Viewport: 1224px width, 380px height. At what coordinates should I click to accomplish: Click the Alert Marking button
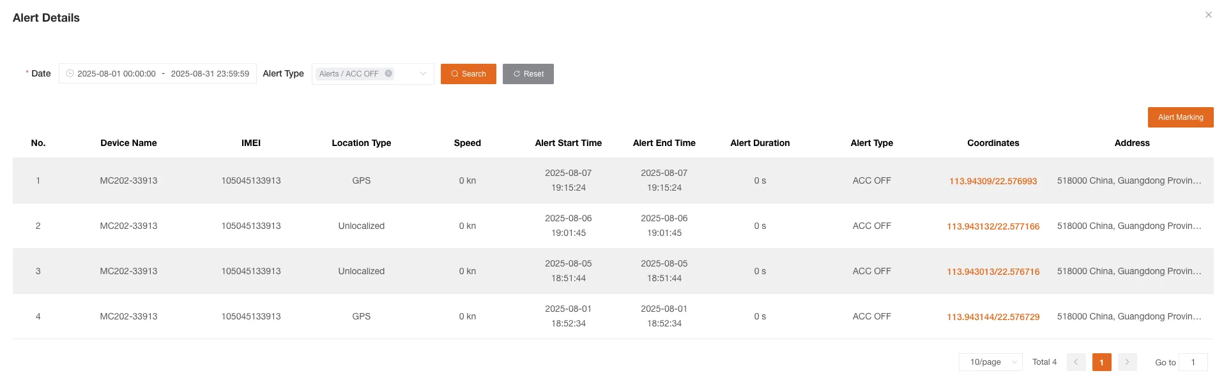(1180, 117)
